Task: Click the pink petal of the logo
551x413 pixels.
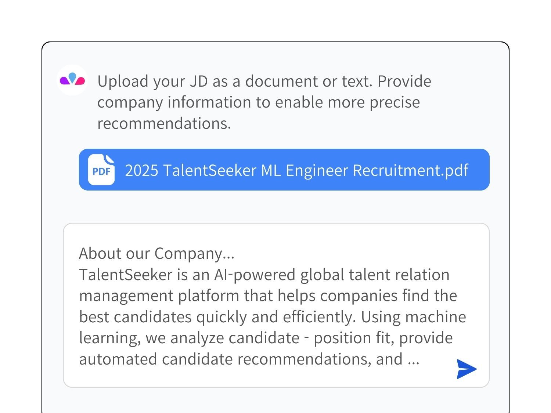Action: (80, 81)
